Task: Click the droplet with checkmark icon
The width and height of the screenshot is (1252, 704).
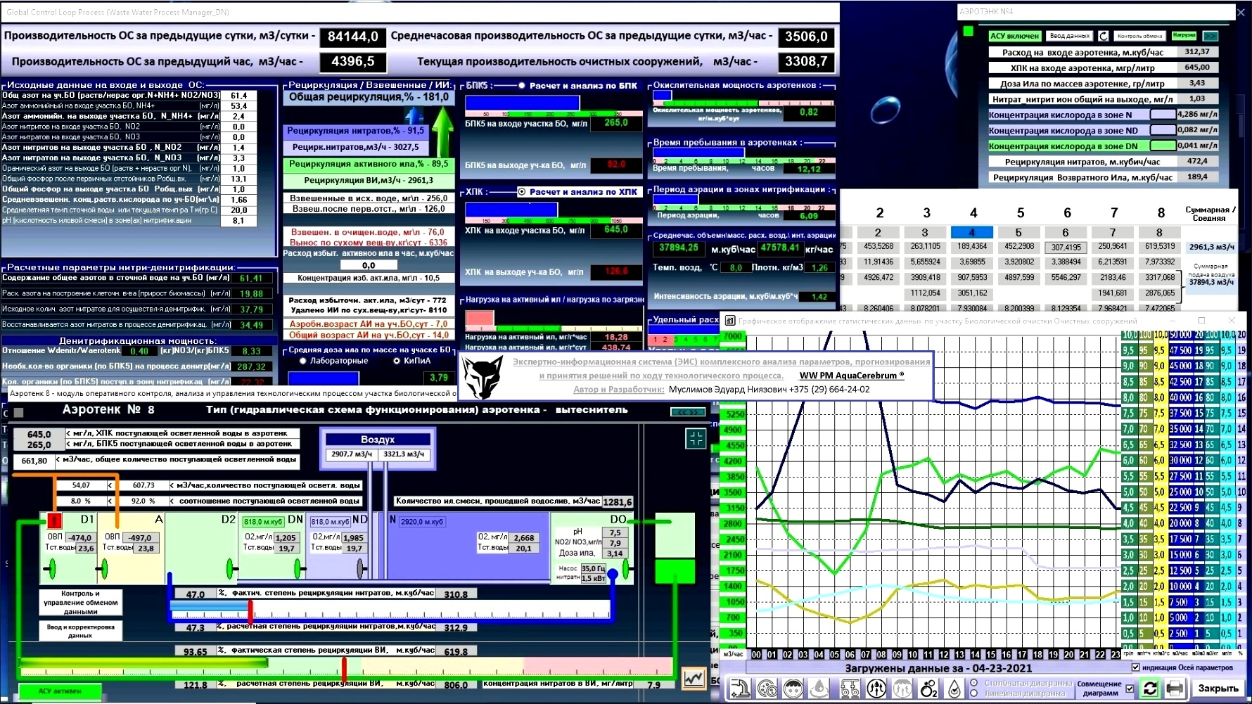Action: (954, 689)
